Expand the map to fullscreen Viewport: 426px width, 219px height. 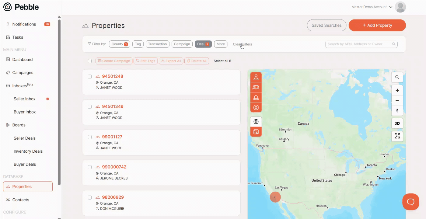(397, 136)
